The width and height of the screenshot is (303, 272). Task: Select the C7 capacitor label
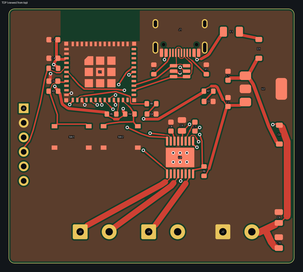[195, 127]
